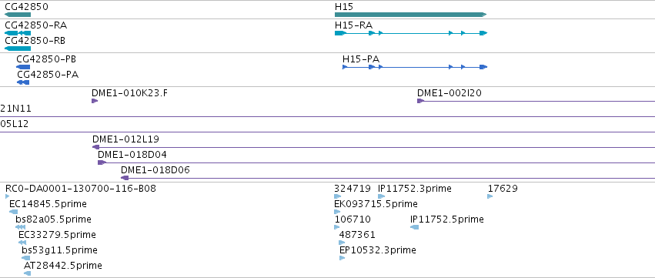Select the RC0-DA0001-130700-116-B08 label
The image size is (655, 278).
click(x=81, y=189)
